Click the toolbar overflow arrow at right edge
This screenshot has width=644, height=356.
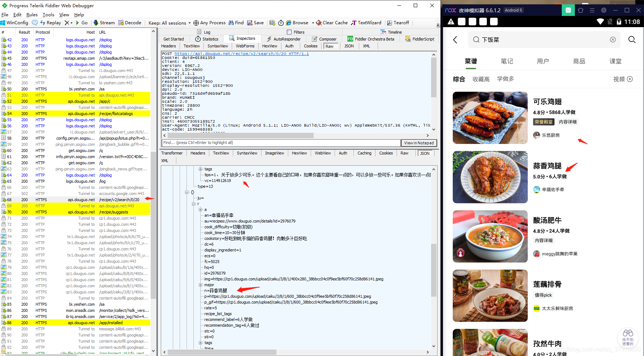click(438, 25)
